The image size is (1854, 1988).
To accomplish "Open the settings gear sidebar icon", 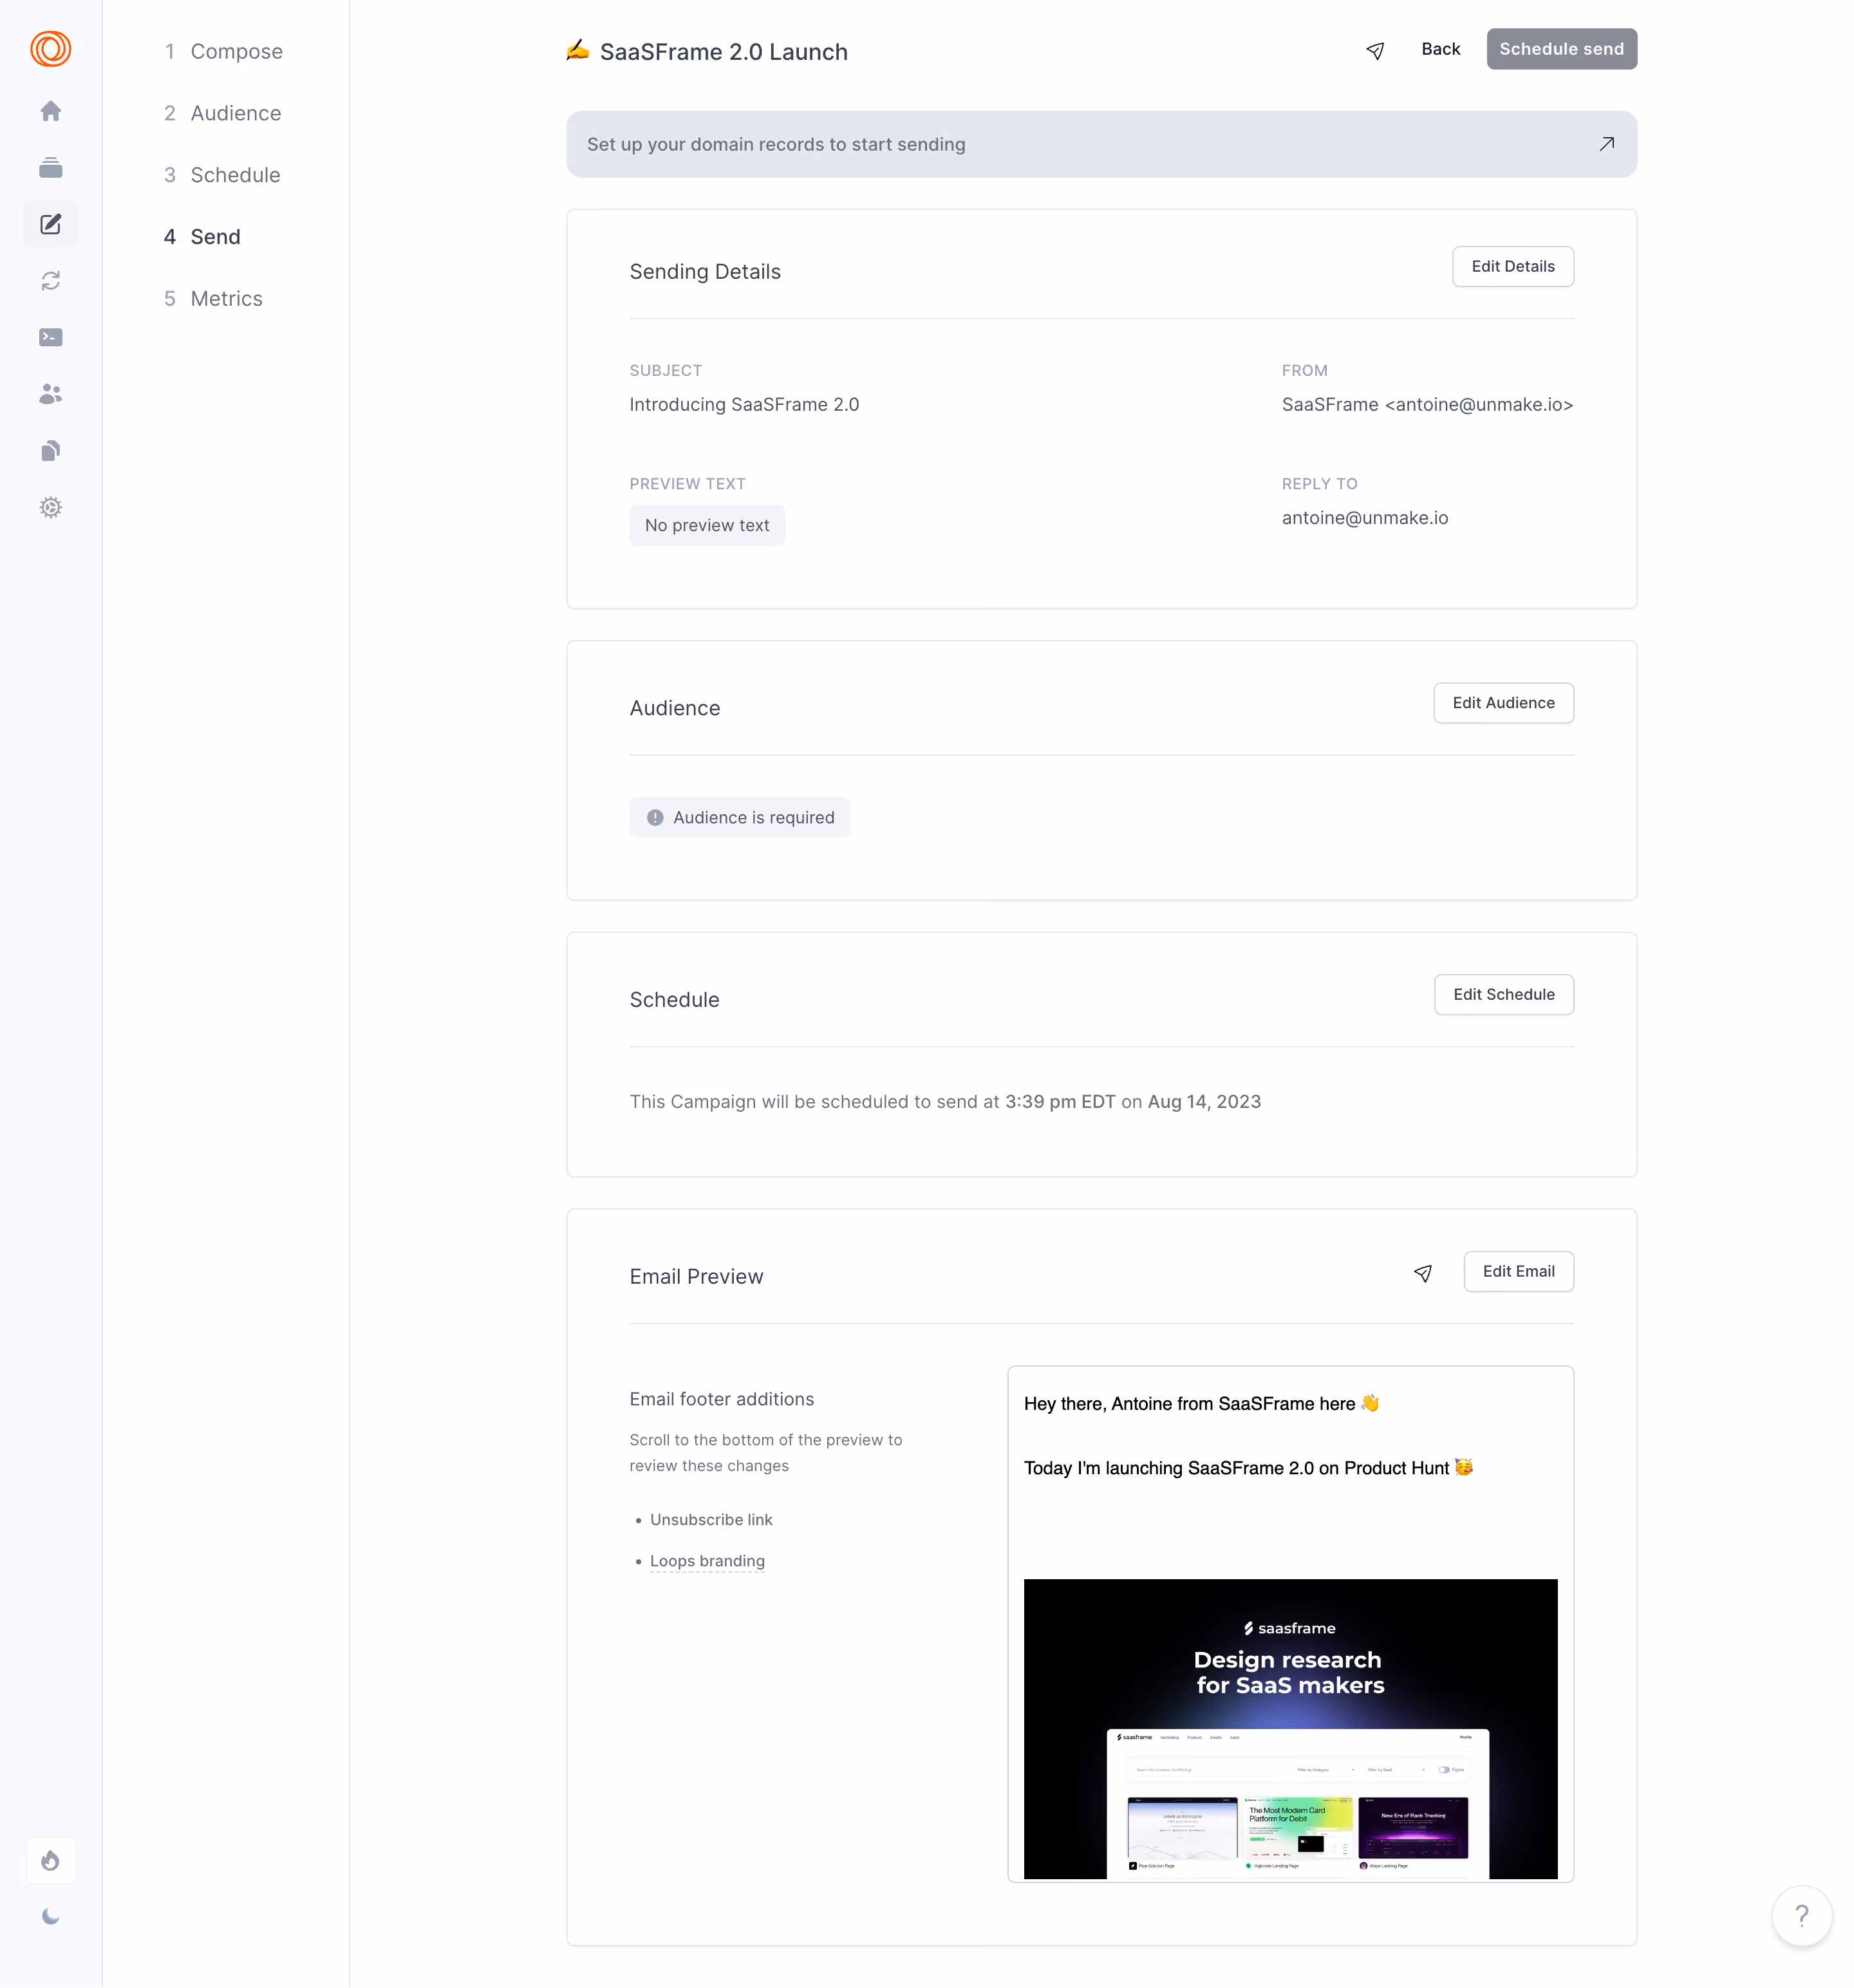I will (50, 507).
